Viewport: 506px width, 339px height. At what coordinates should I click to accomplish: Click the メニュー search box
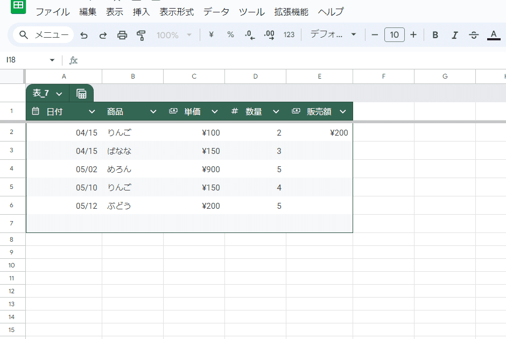(44, 35)
